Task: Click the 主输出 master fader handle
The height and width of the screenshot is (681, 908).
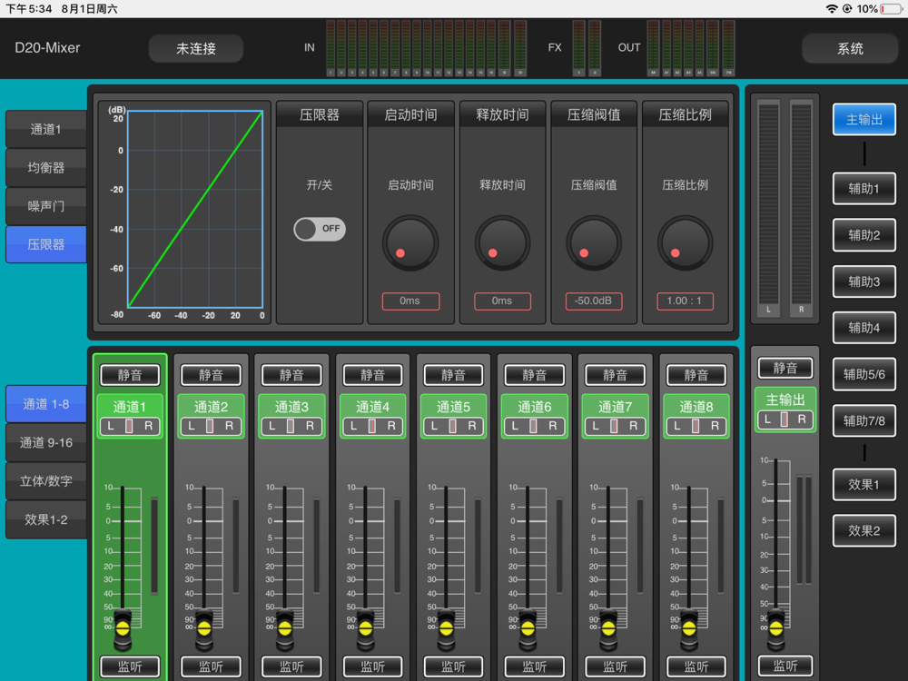Action: pyautogui.click(x=776, y=629)
